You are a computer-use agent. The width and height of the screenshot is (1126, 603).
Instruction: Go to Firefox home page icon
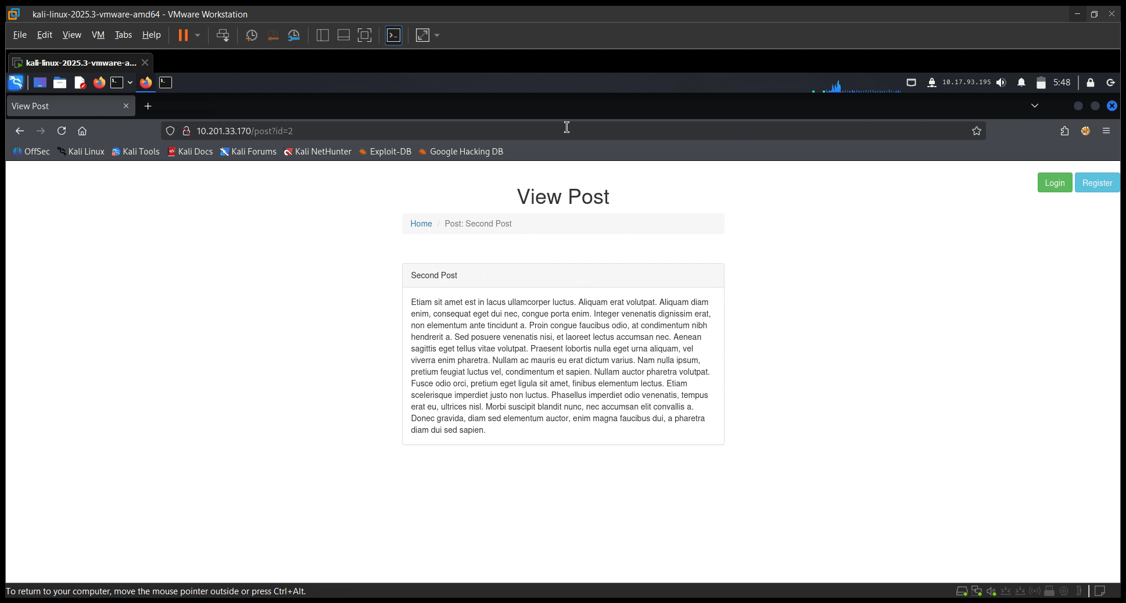pos(82,131)
